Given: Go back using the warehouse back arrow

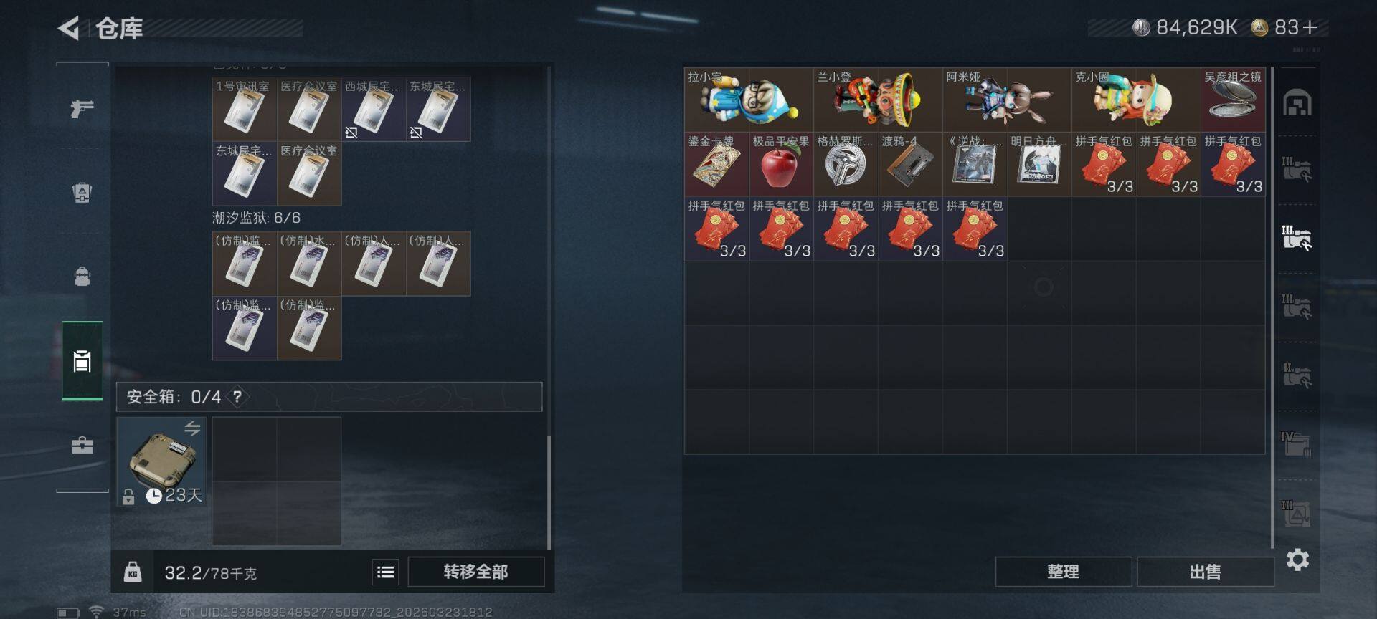Looking at the screenshot, I should coord(69,28).
